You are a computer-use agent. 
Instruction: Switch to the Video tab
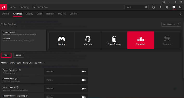[x=40, y=14]
